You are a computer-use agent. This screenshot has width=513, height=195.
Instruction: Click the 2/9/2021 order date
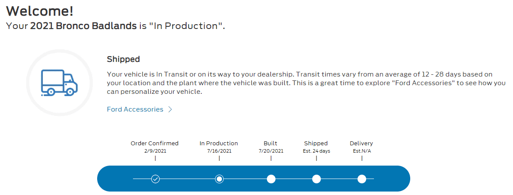(x=155, y=151)
